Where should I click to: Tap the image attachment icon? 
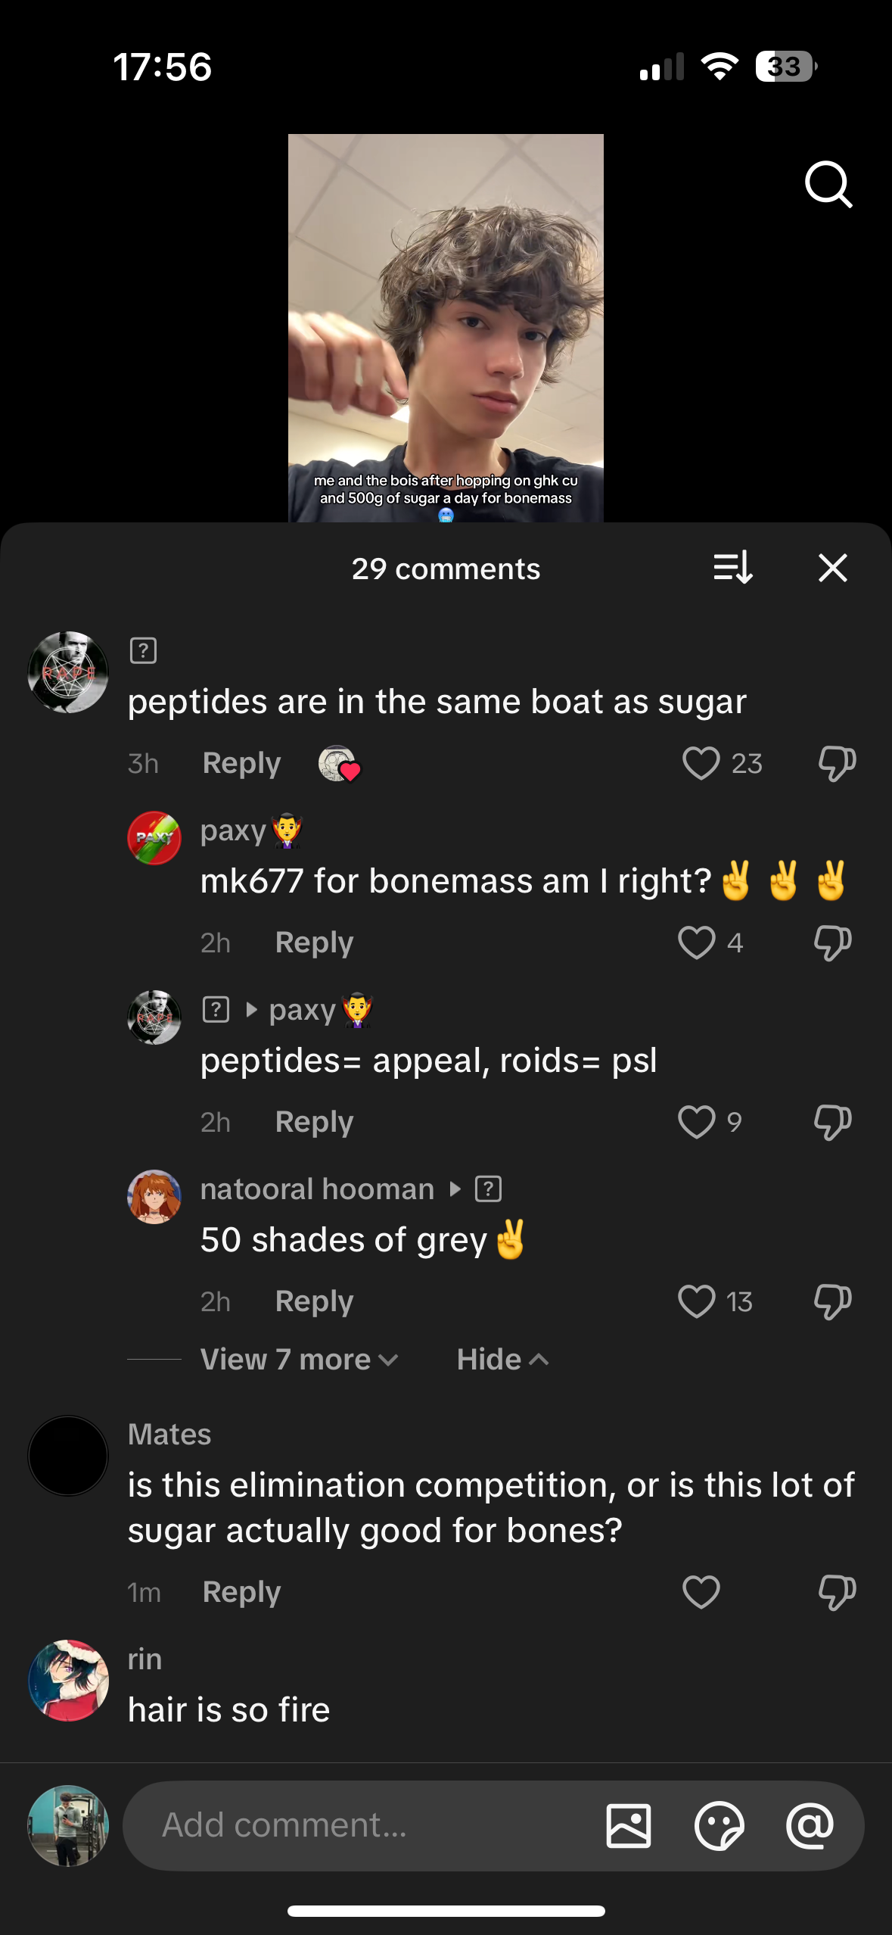(x=628, y=1825)
